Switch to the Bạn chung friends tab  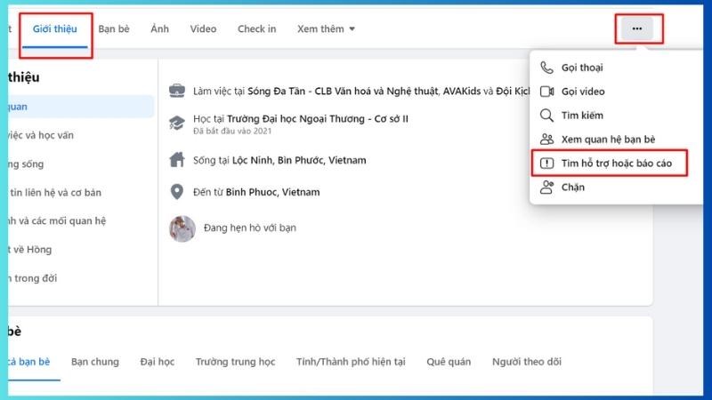point(95,362)
